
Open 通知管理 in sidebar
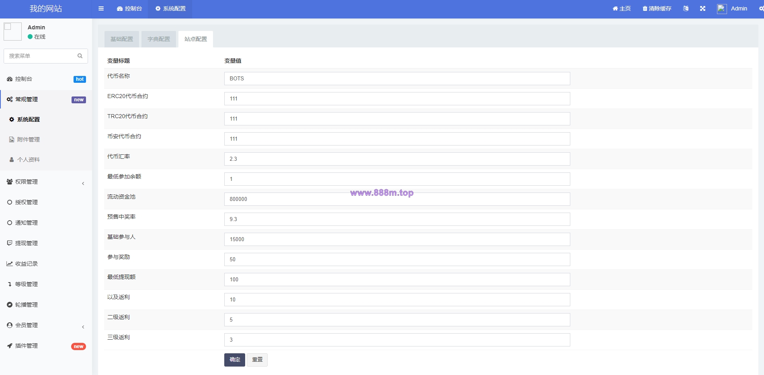point(46,223)
